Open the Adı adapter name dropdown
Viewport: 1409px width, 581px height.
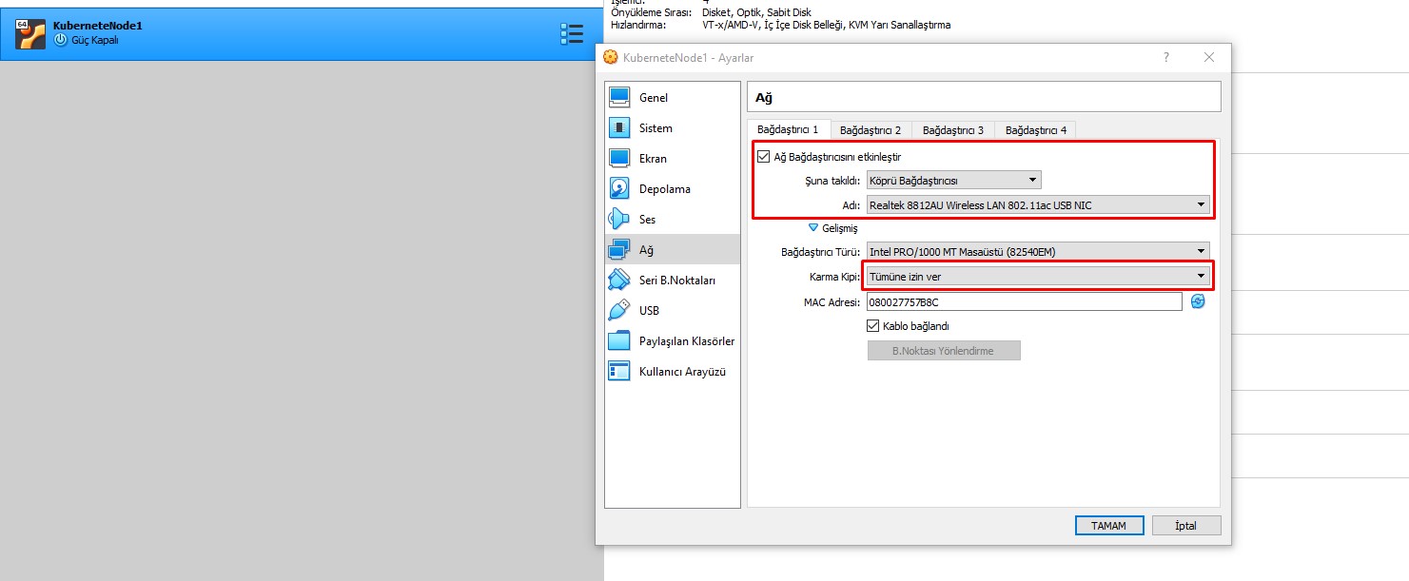tap(1038, 204)
